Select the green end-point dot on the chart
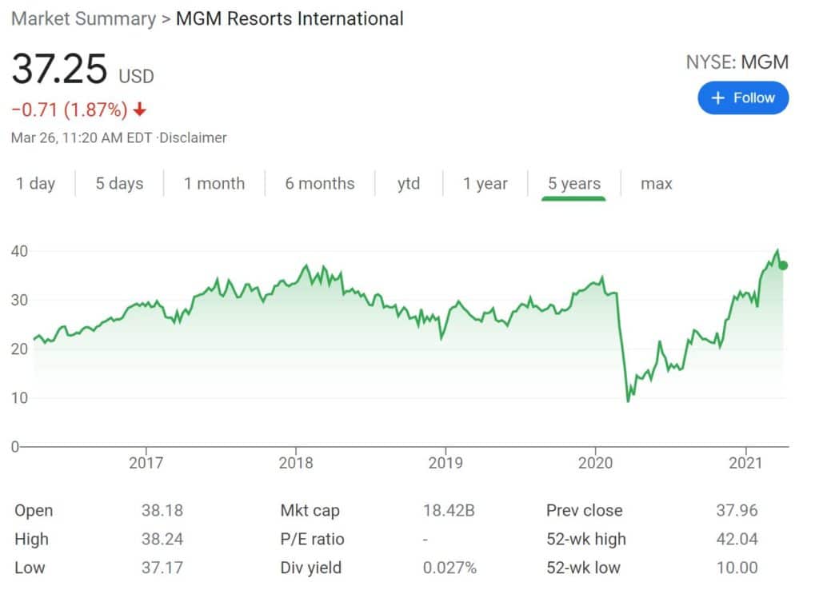Viewport: 819px width, 602px height. [784, 265]
